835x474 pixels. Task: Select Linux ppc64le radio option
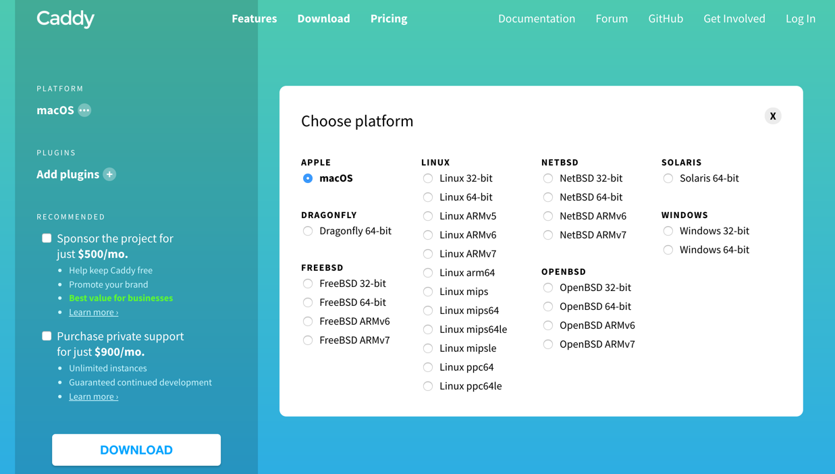click(x=428, y=386)
